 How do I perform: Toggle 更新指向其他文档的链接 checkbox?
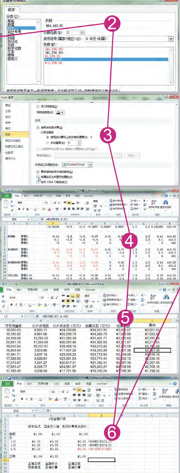[x=38, y=171]
